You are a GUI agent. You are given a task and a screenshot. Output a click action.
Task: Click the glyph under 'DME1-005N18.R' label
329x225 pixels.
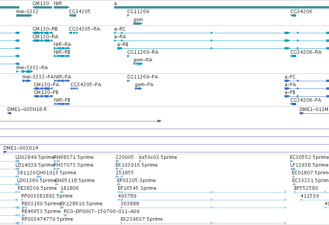pyautogui.click(x=9, y=113)
